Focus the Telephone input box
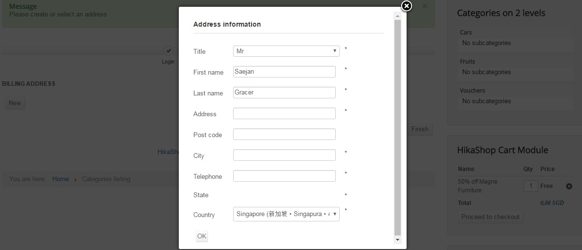The image size is (582, 250). pyautogui.click(x=284, y=176)
